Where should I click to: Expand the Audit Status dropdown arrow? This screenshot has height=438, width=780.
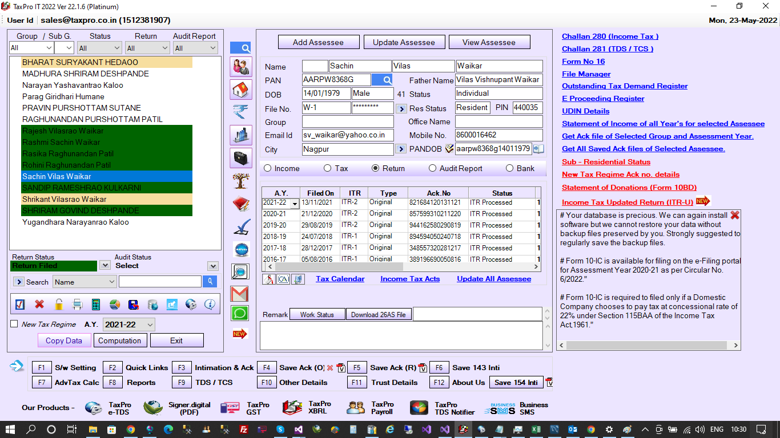213,266
